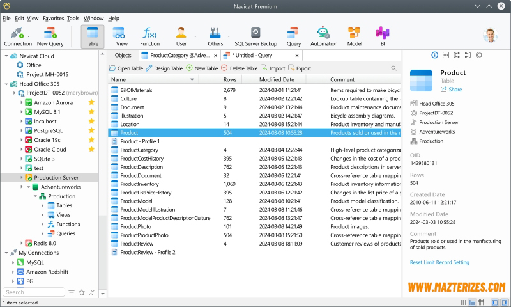The image size is (511, 307).
Task: Select the Table toolbar button
Action: pos(92,36)
